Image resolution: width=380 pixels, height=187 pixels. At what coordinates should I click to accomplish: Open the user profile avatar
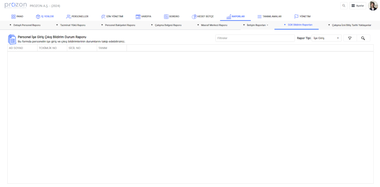[373, 6]
